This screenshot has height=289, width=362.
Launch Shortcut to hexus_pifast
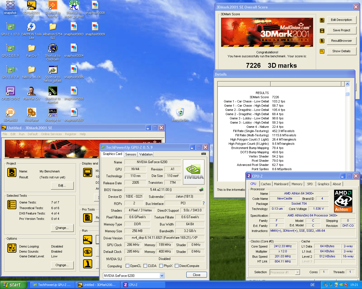point(53,74)
